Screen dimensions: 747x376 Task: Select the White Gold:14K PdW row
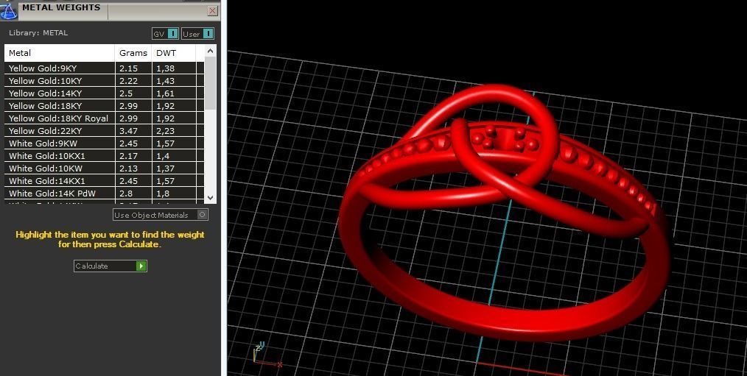[x=105, y=194]
